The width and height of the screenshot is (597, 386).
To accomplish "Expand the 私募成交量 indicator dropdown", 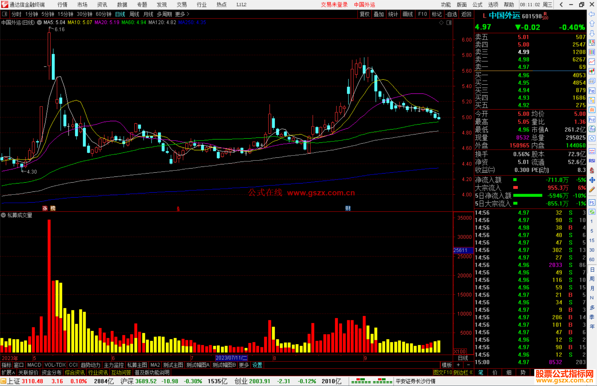I will click(3, 215).
